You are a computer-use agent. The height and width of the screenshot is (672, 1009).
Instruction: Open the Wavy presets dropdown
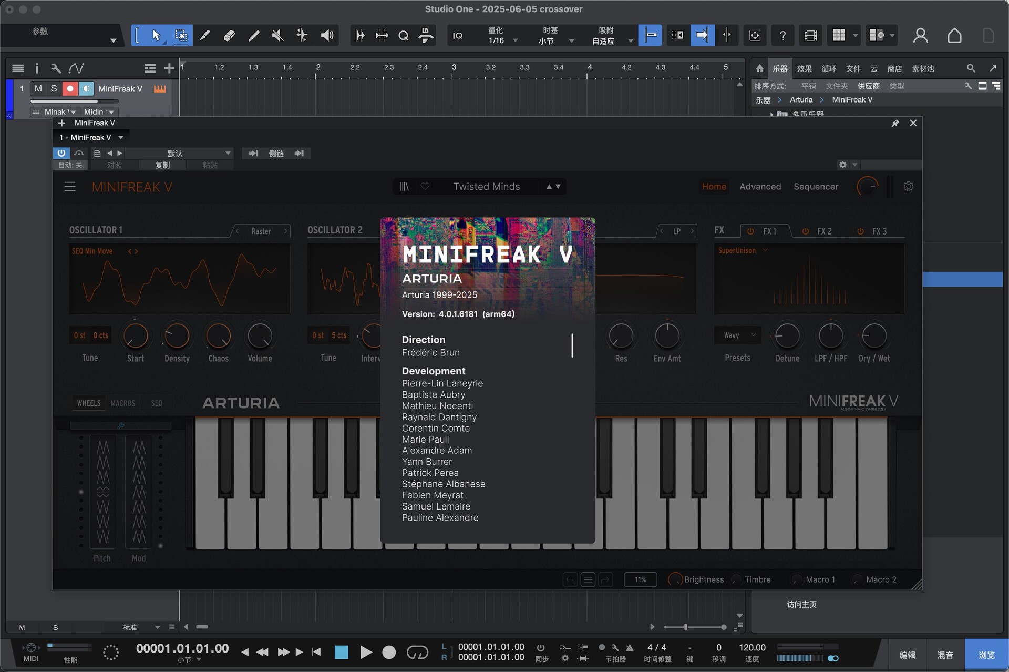738,335
